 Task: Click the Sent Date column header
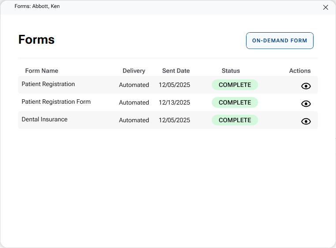click(x=175, y=71)
